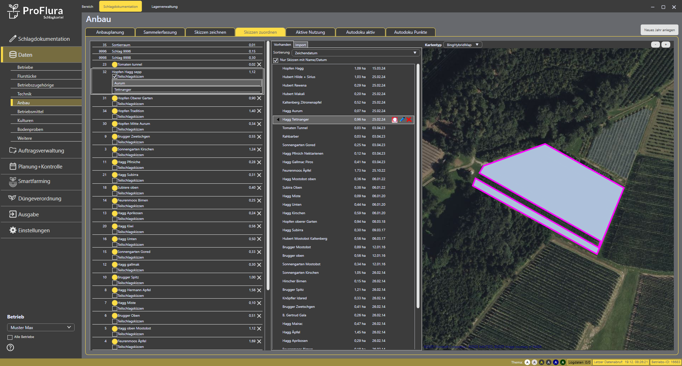Check Teilschlagskizzen under Hopfen Oberer Garten

(x=115, y=104)
